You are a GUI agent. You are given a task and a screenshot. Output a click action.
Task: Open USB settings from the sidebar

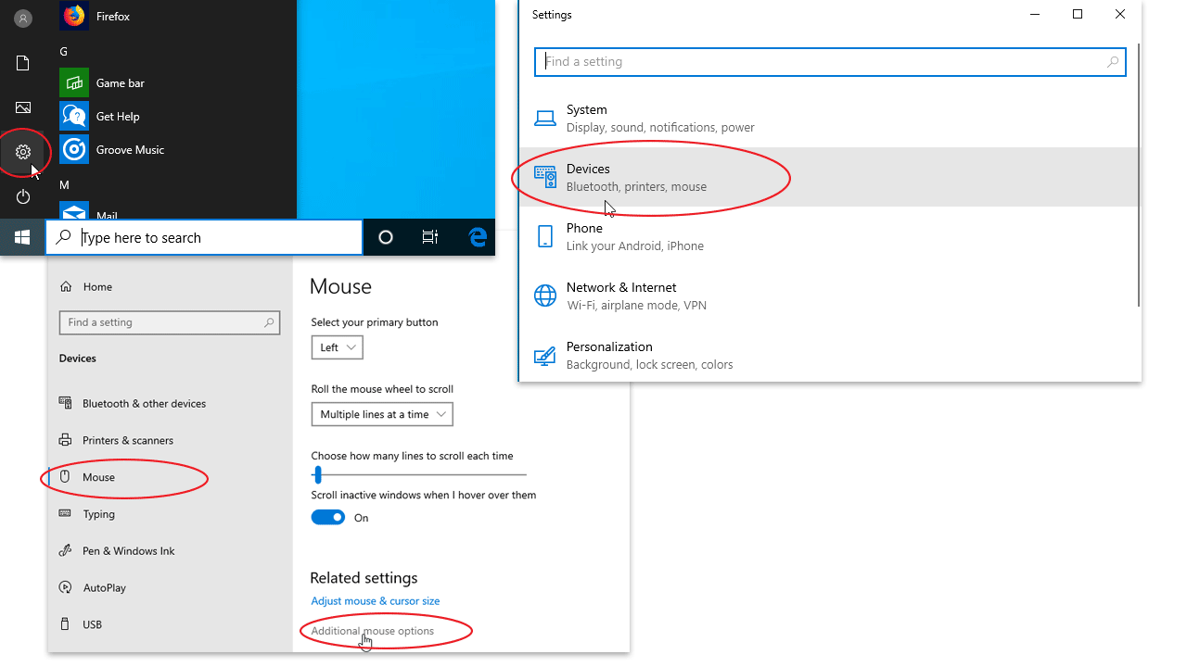click(92, 623)
